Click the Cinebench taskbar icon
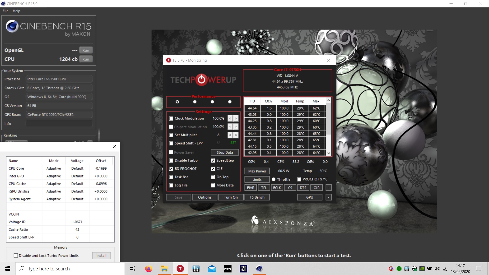The width and height of the screenshot is (489, 275). pos(259,269)
